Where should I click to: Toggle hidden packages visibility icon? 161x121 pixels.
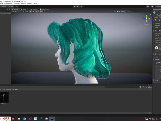pos(150,87)
